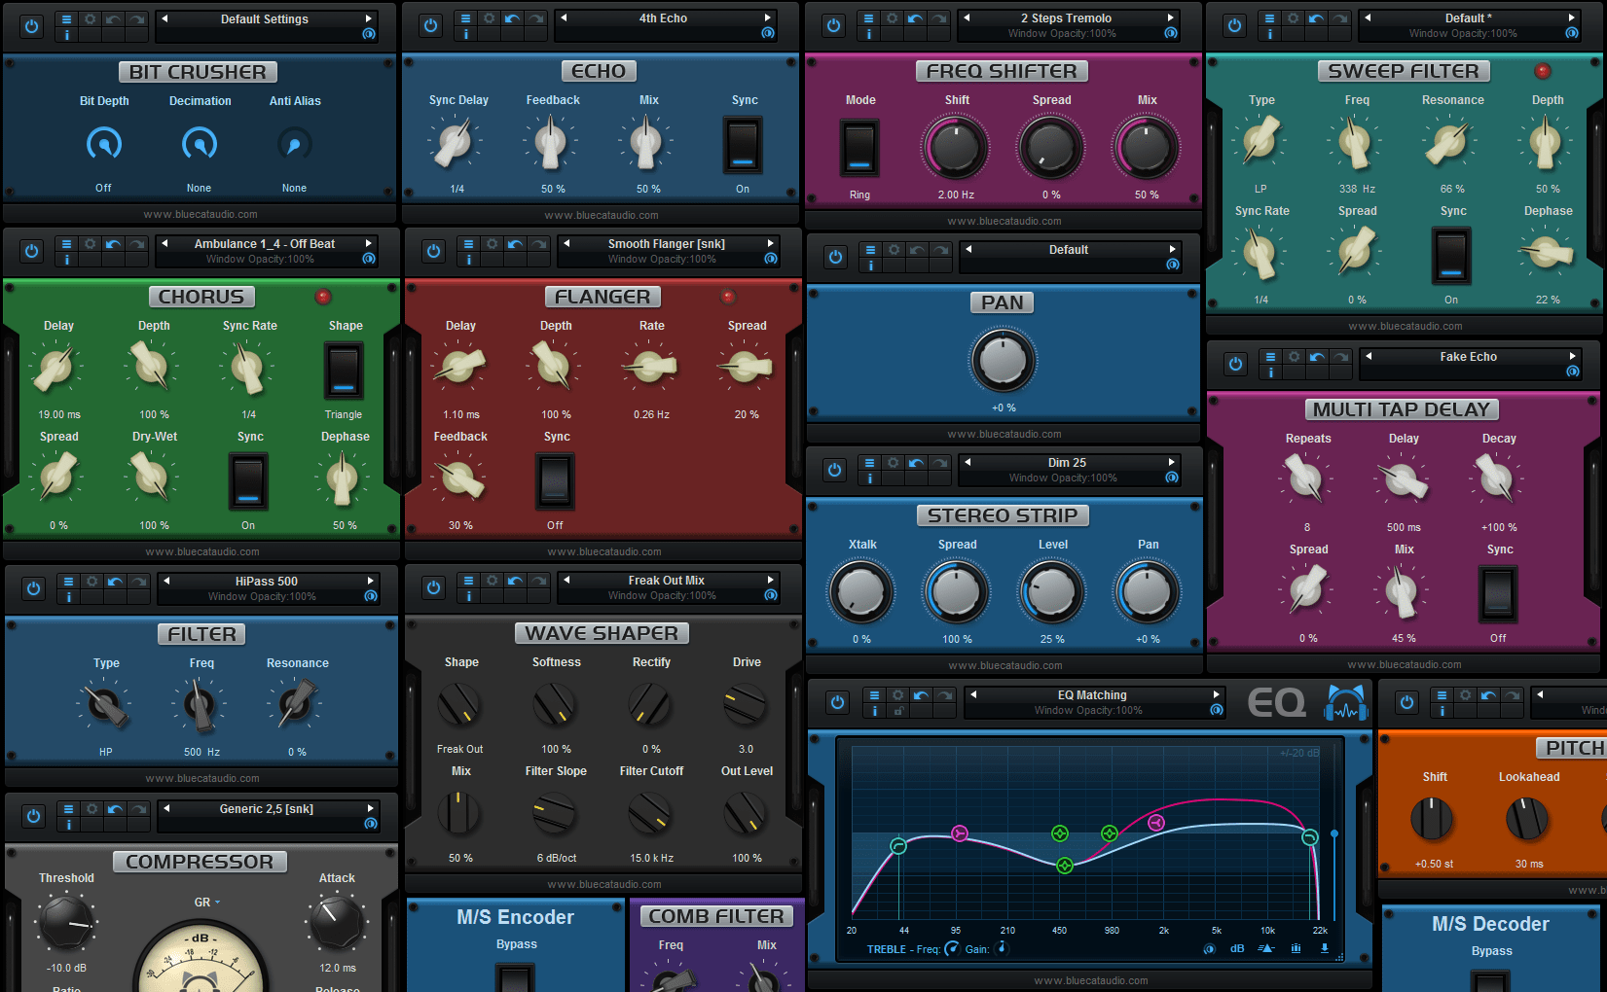Select the Freak Out Mix preset field

667,580
